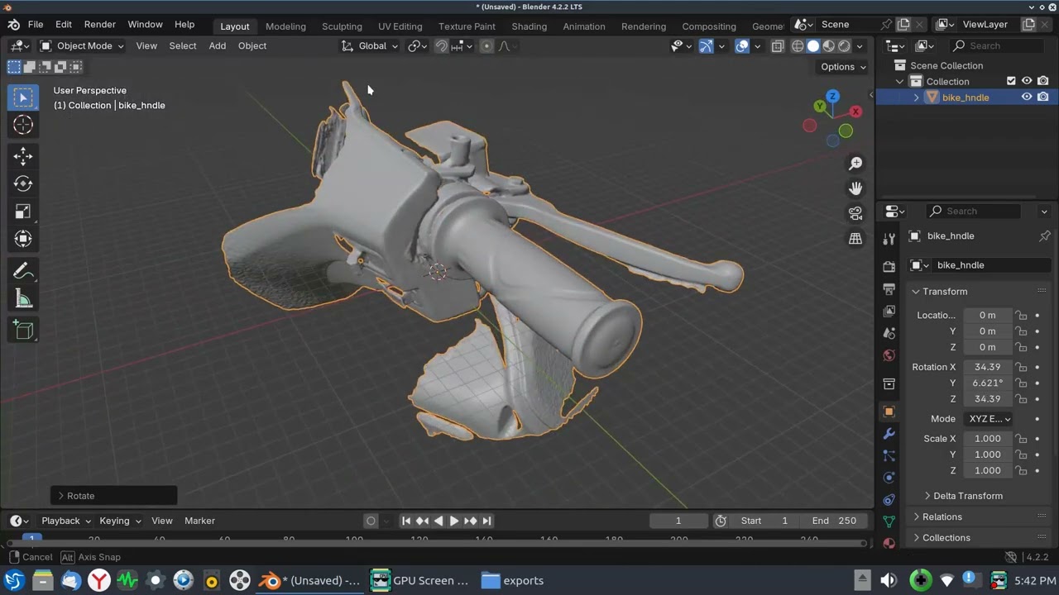Switch to the Sculpting workspace tab
The width and height of the screenshot is (1059, 595).
click(342, 26)
